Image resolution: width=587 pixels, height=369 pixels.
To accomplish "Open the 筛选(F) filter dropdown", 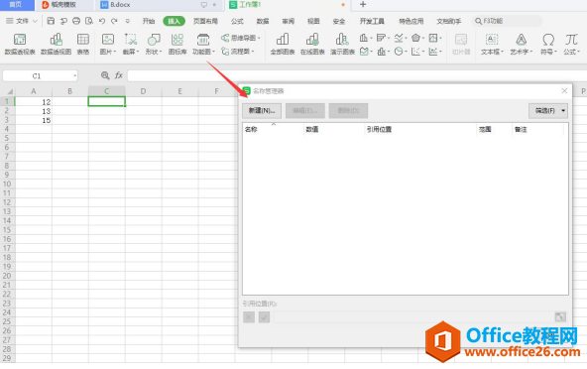I will [548, 110].
